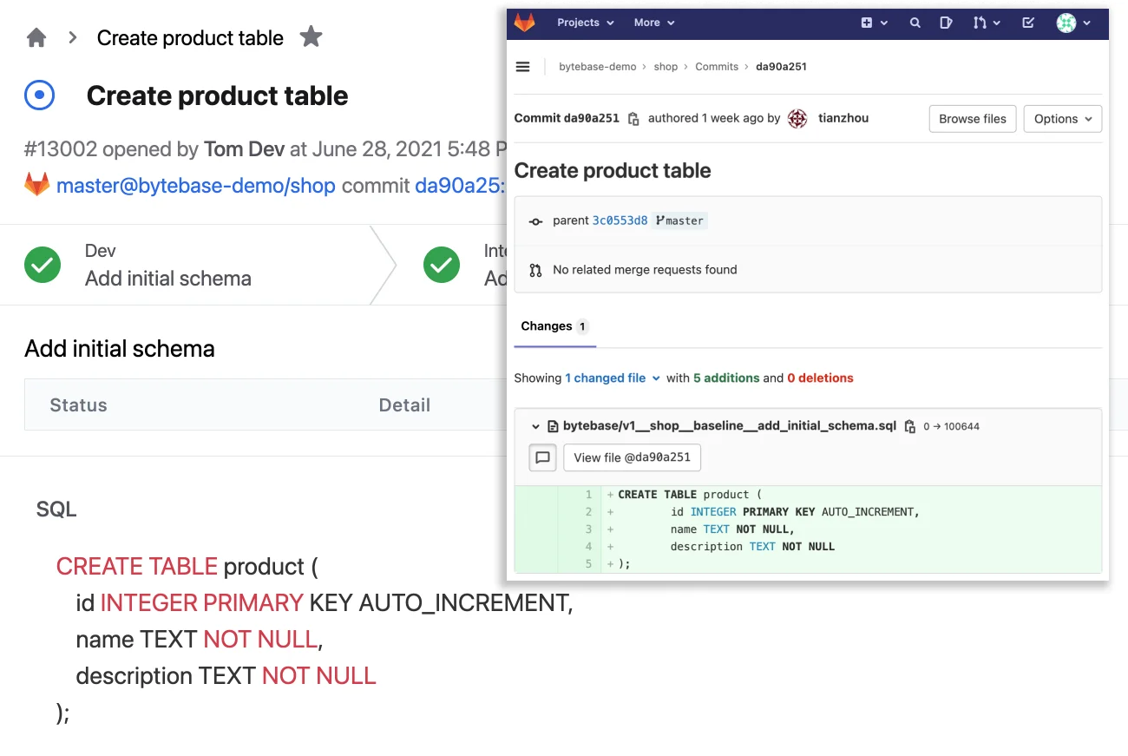Screen dimensions: 1128x756
Task: Open GitLab search magnifier icon
Action: [915, 23]
